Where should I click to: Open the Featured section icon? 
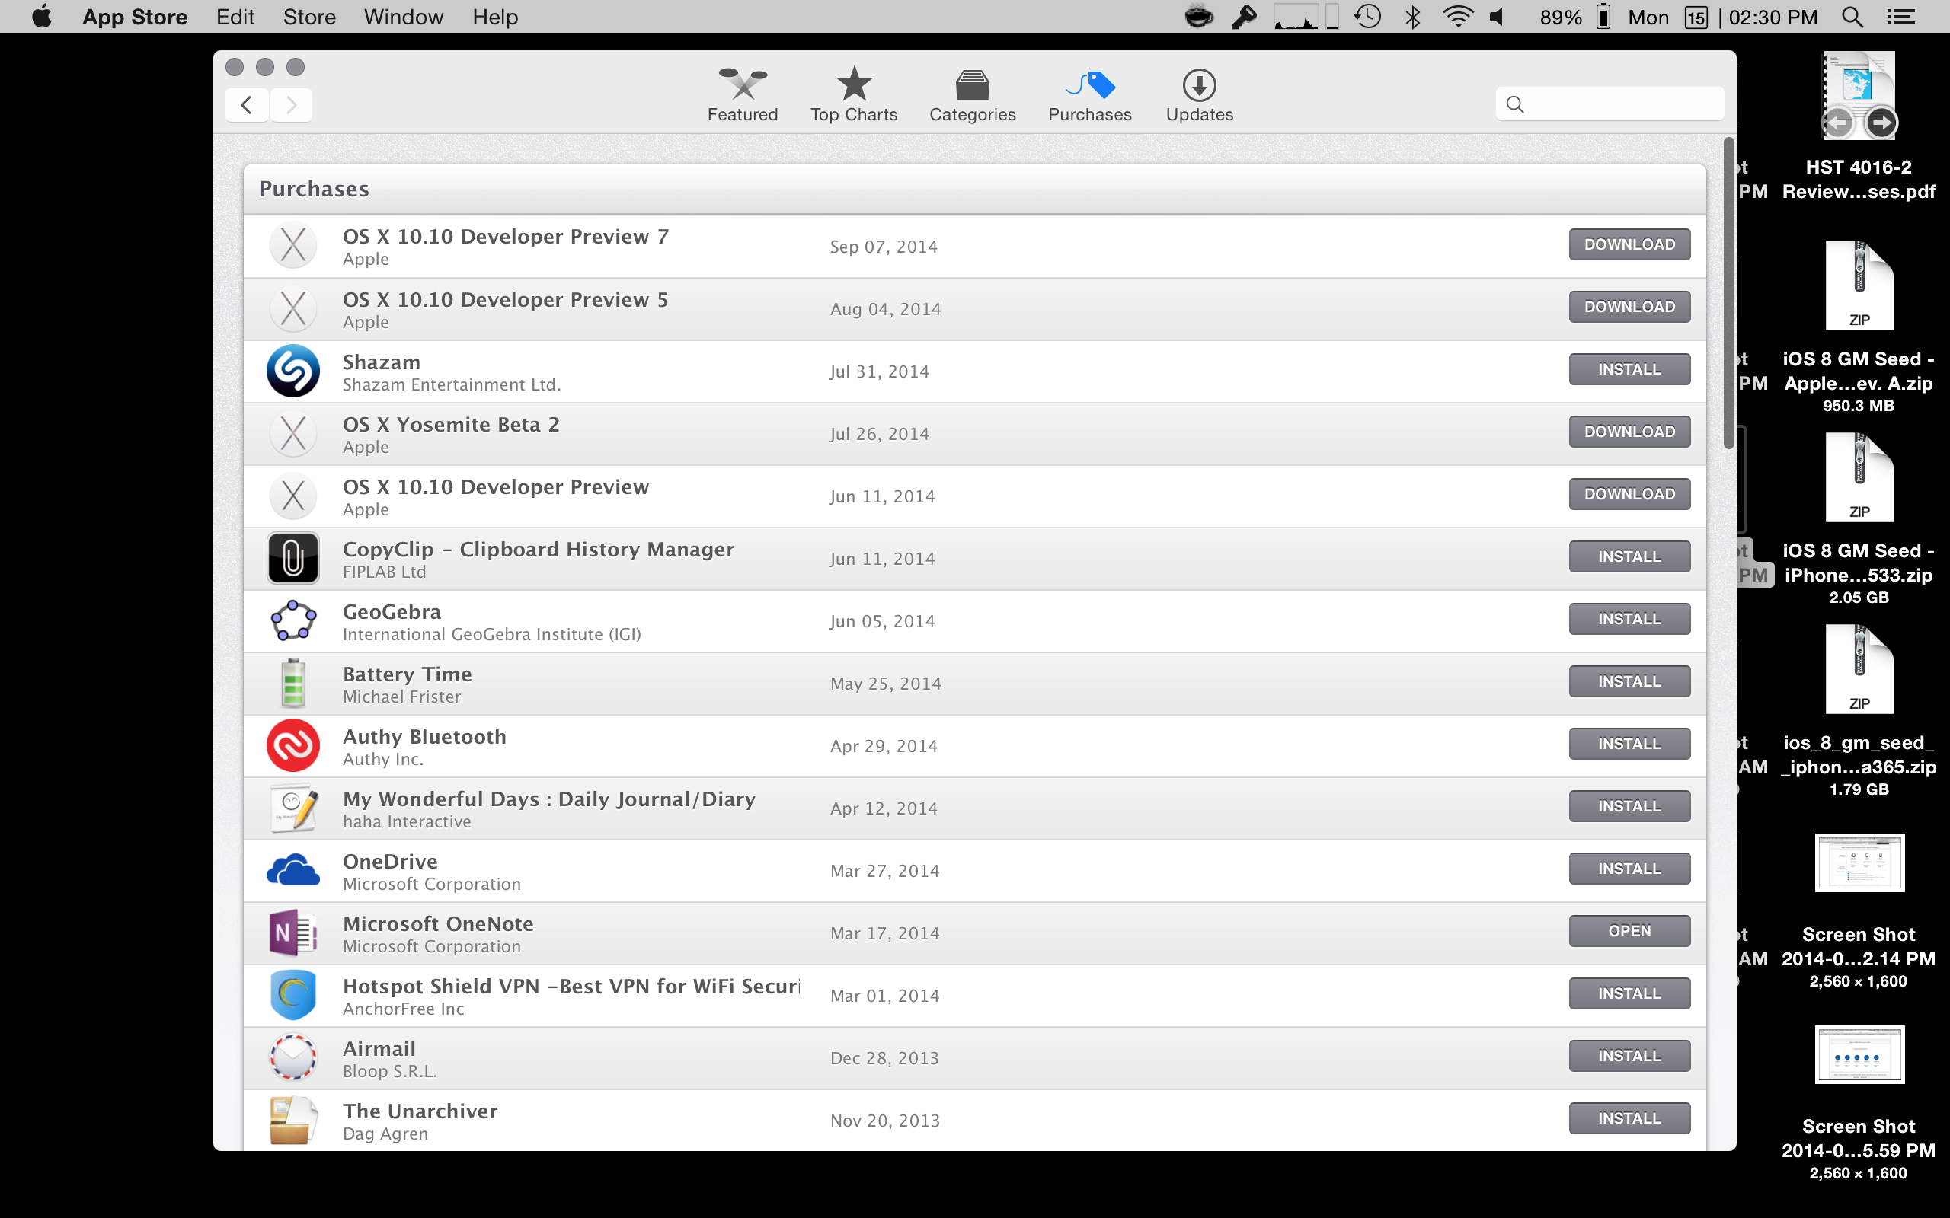(742, 84)
